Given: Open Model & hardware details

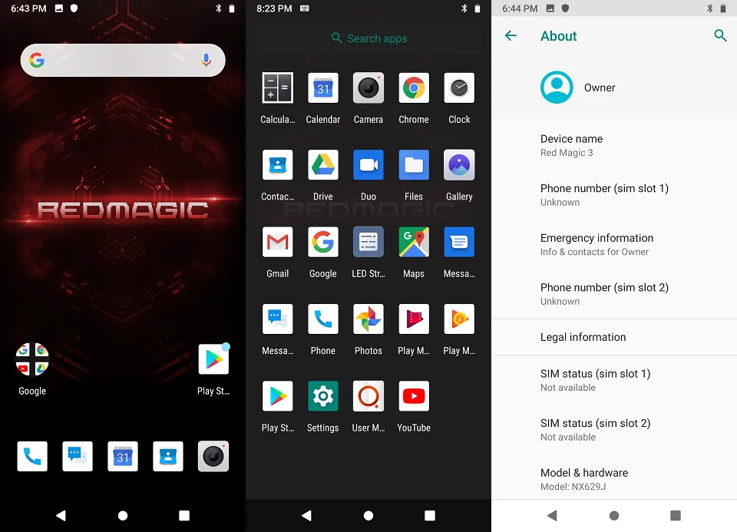Looking at the screenshot, I should (614, 479).
